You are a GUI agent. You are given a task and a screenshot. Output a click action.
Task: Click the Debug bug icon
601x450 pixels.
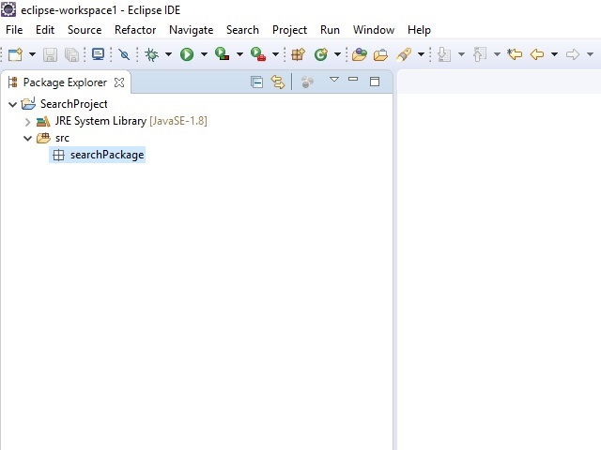152,54
